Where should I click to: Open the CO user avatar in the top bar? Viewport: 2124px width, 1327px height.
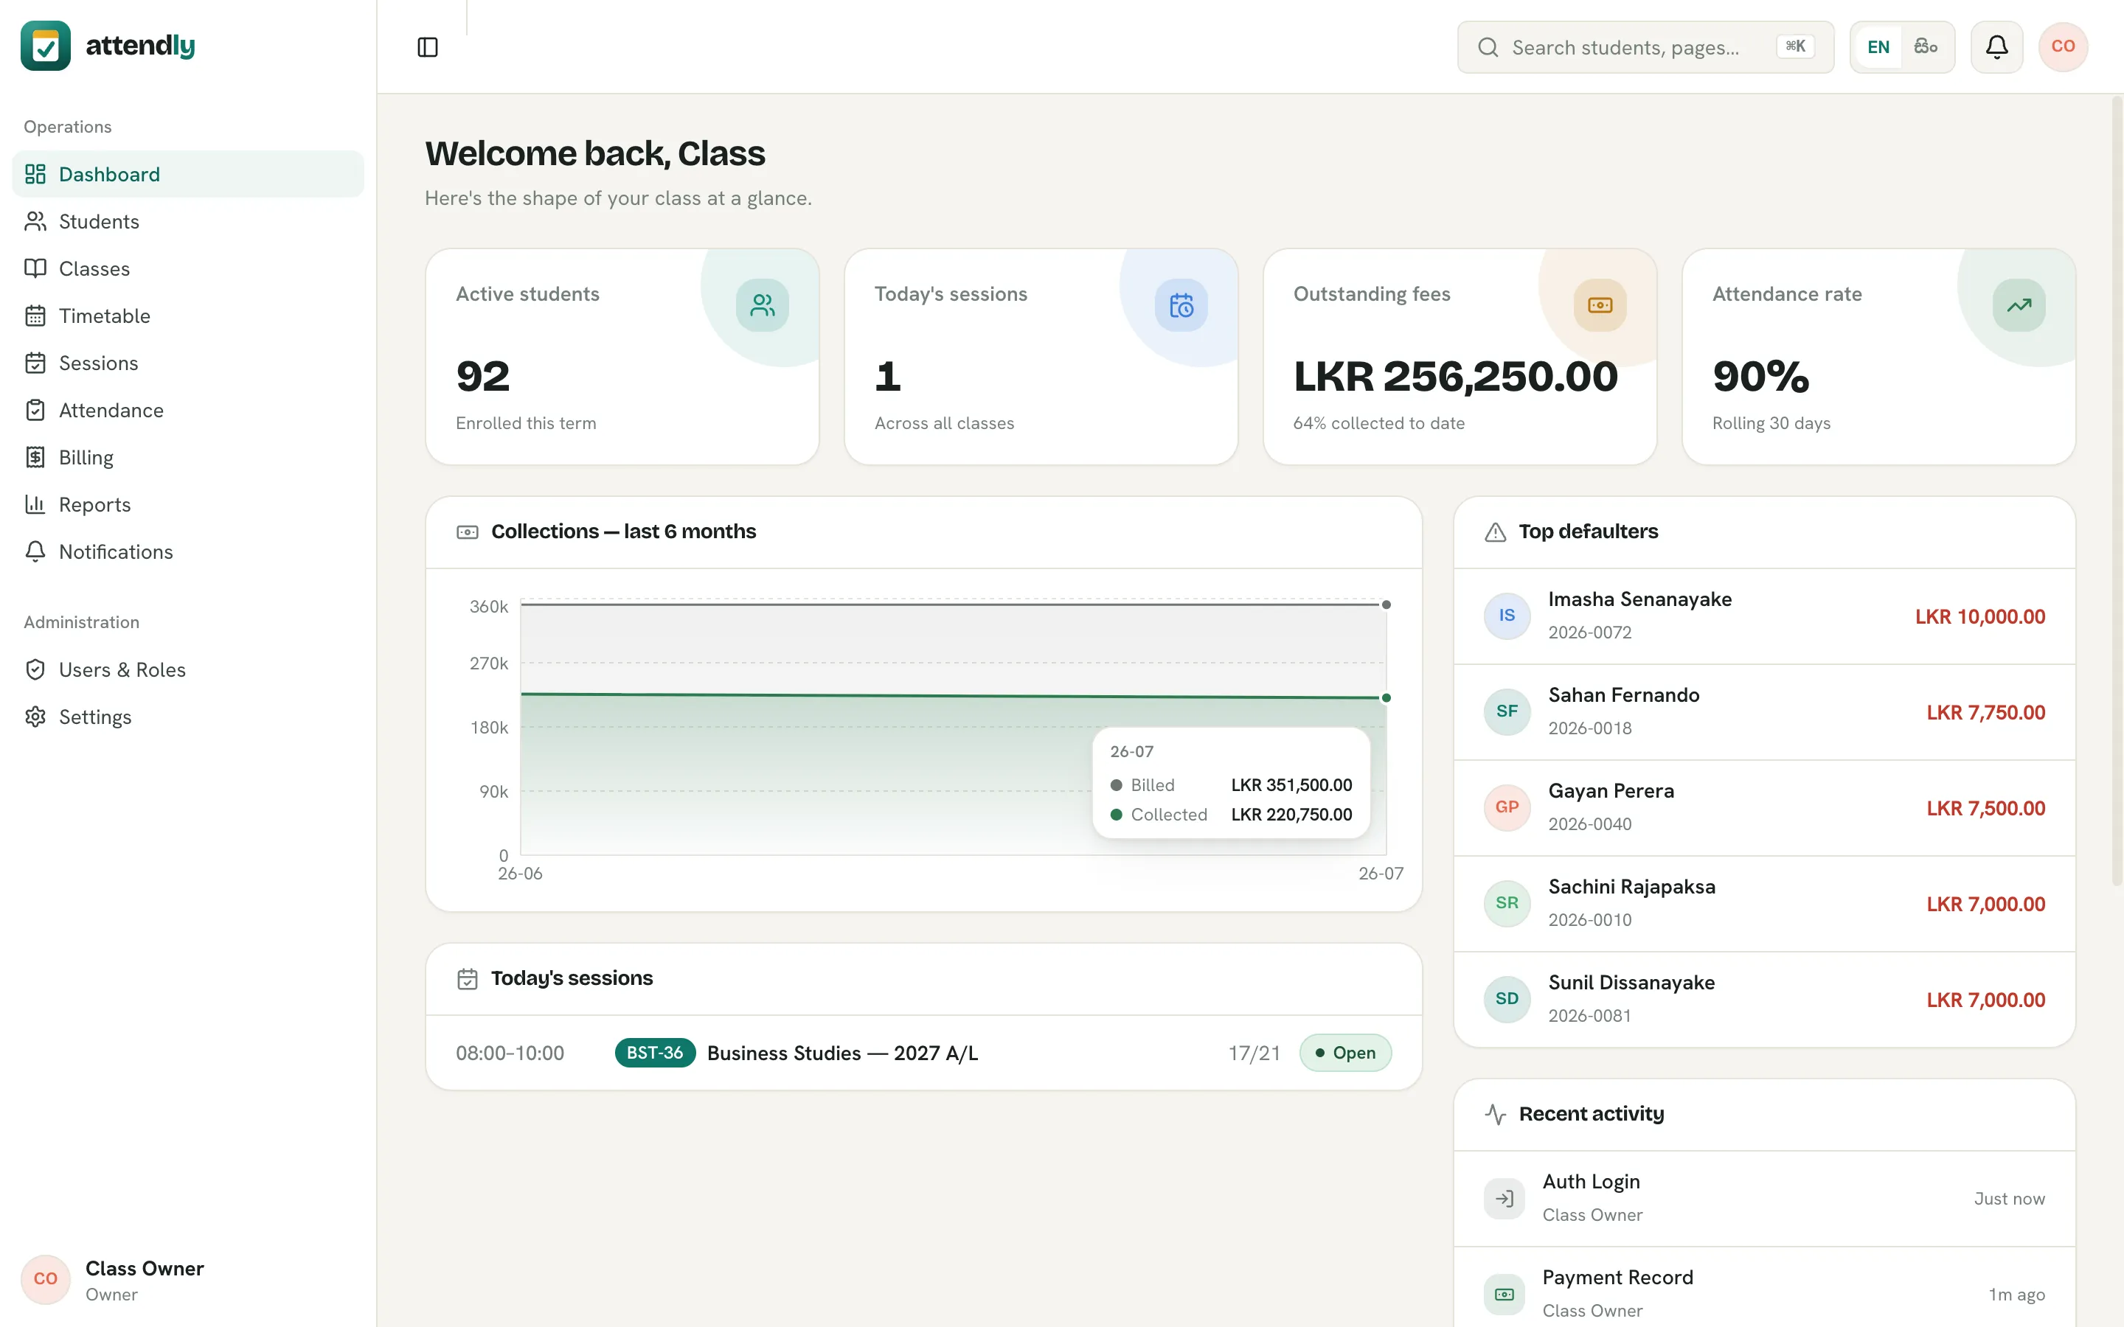coord(2063,47)
